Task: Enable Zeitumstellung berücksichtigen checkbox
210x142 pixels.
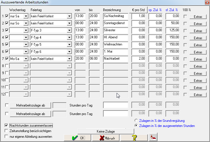Action: coord(7,131)
